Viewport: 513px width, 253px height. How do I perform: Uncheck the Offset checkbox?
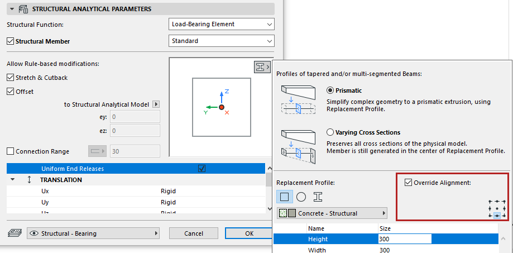click(x=11, y=92)
